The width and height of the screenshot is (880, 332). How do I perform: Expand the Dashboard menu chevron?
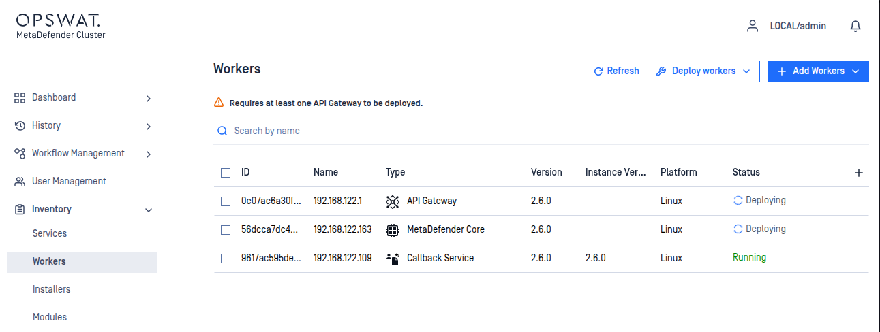[x=149, y=98]
